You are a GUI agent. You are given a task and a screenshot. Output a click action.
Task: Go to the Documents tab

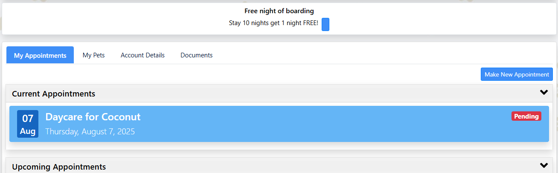coord(197,55)
